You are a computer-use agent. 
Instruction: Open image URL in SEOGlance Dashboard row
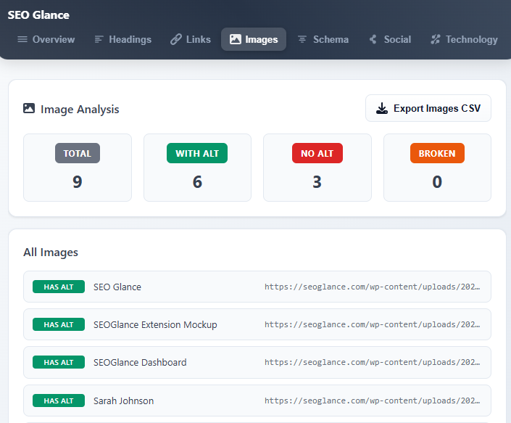[x=372, y=362]
